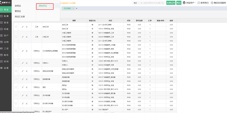Delete the 利息收入 template with the X icon
Viewport: 227px width, 113px height.
point(27,63)
